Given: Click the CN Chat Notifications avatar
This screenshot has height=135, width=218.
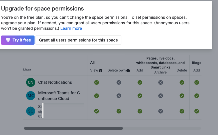Looking at the screenshot, I should (31, 82).
